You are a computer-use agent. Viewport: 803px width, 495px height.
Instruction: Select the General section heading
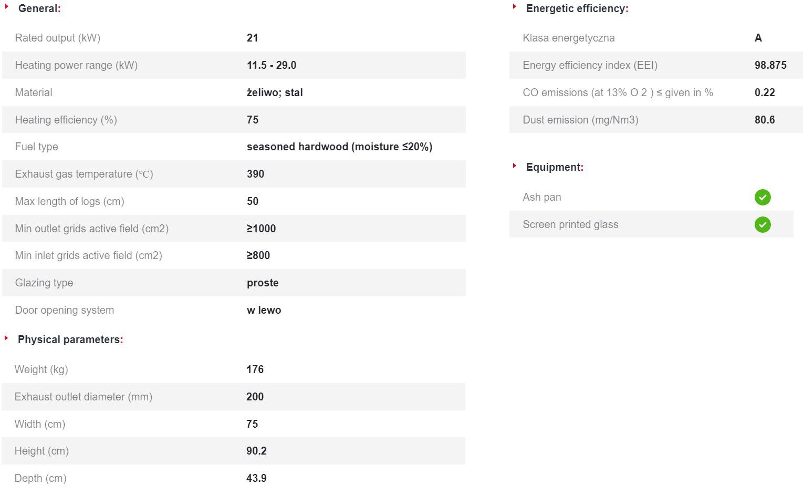[x=39, y=9]
